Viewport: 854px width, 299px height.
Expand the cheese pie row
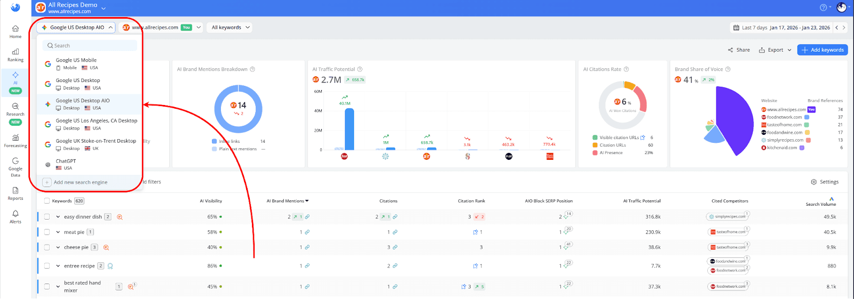click(58, 247)
